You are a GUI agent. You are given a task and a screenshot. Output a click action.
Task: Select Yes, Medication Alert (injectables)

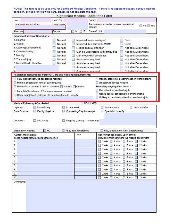pos(102,131)
